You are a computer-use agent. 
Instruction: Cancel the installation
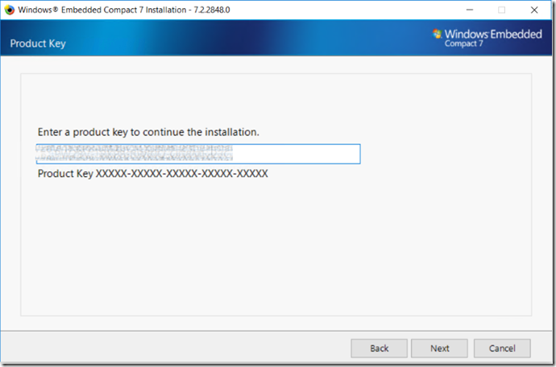tap(502, 348)
